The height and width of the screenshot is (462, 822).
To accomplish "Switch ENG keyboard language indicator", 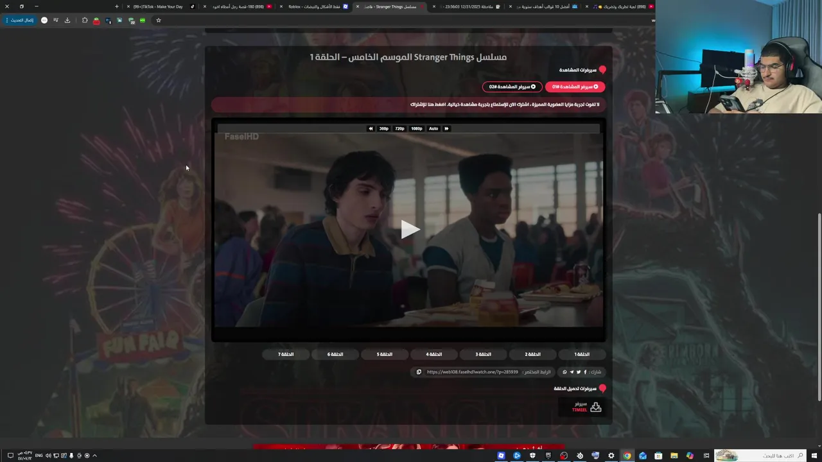I will pos(39,456).
